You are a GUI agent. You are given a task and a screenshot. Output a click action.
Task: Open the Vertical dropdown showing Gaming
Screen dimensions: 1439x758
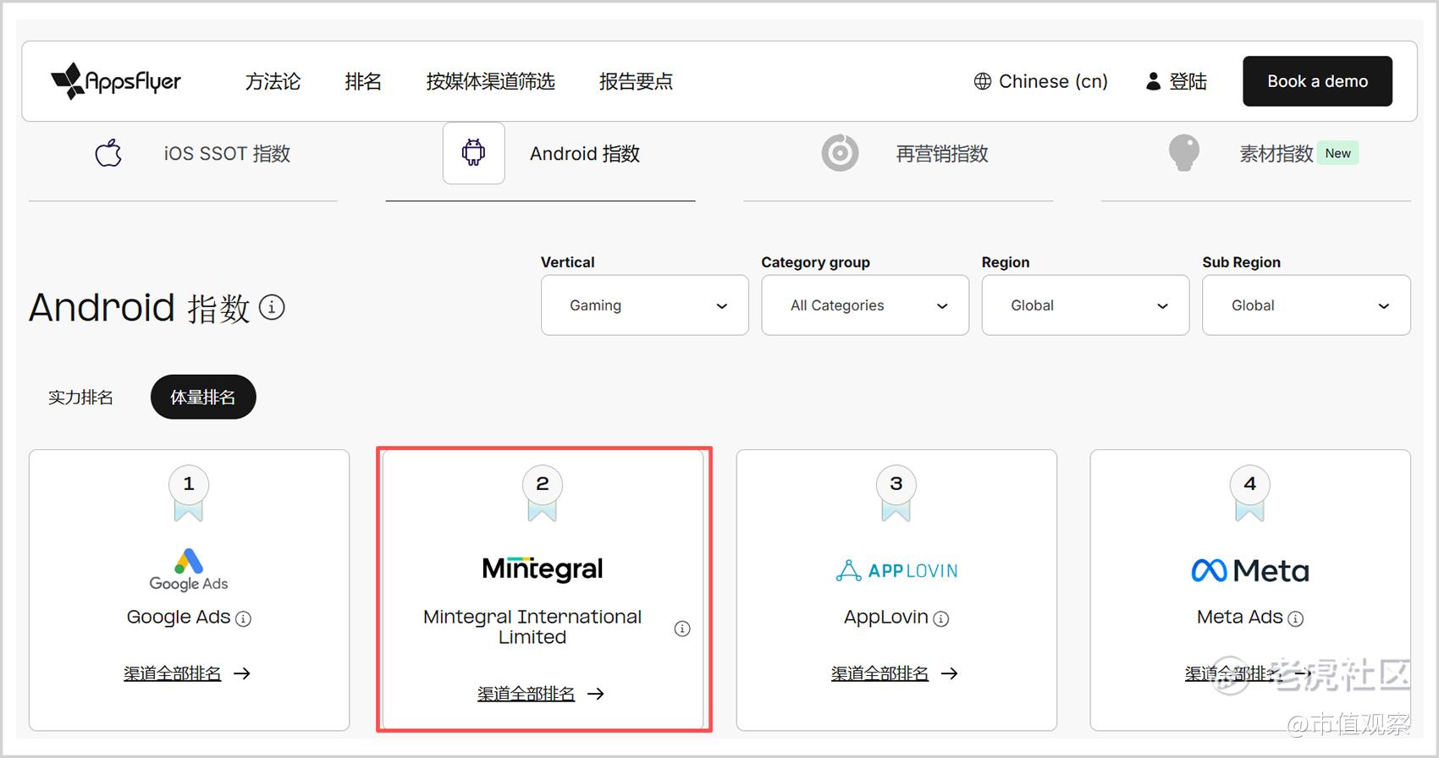pos(645,305)
